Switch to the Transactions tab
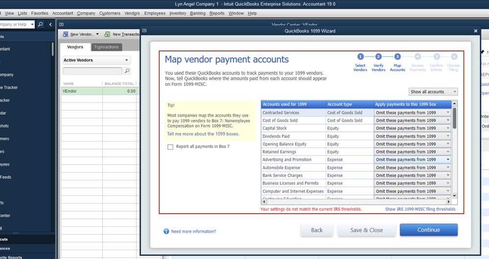 [x=106, y=47]
